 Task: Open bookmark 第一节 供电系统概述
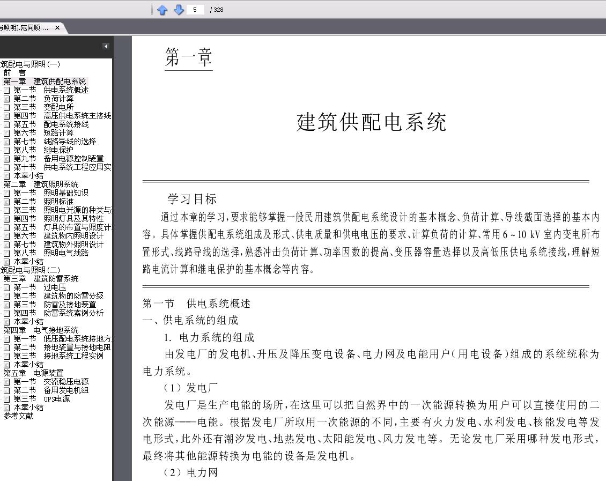(x=51, y=90)
